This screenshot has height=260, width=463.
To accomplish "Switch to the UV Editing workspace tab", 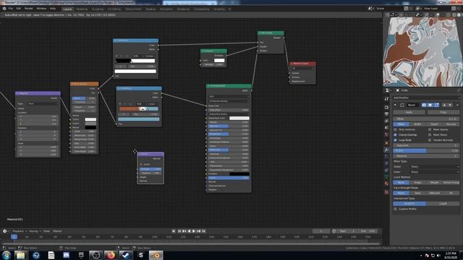I will [x=114, y=9].
